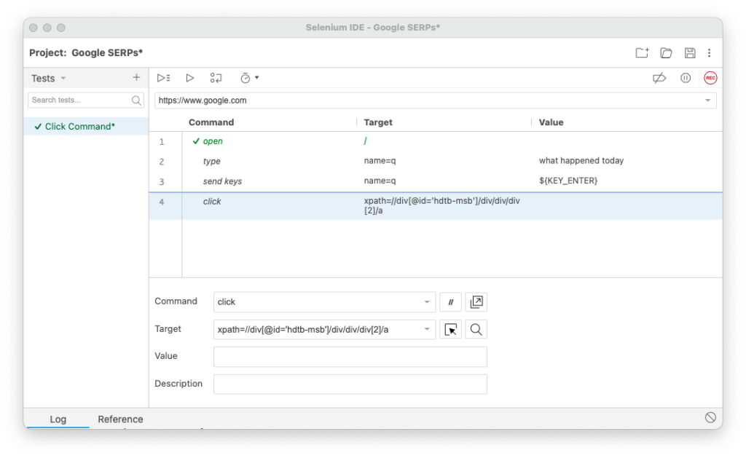Minimize the Selenium IDE window

[x=47, y=28]
